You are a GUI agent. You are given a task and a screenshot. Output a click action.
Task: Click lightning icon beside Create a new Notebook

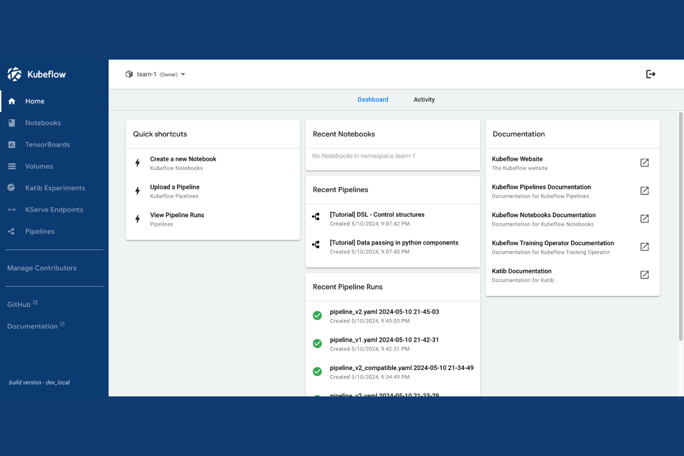coord(138,163)
